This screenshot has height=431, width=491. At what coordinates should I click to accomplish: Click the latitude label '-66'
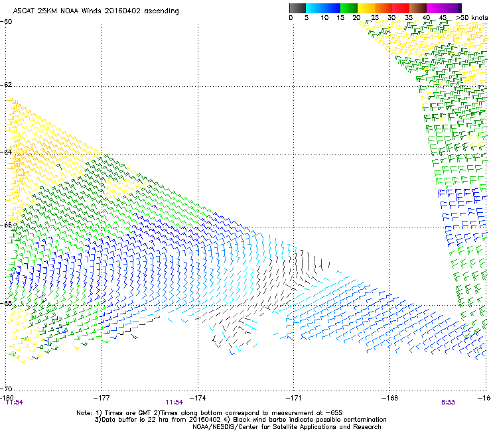point(6,225)
